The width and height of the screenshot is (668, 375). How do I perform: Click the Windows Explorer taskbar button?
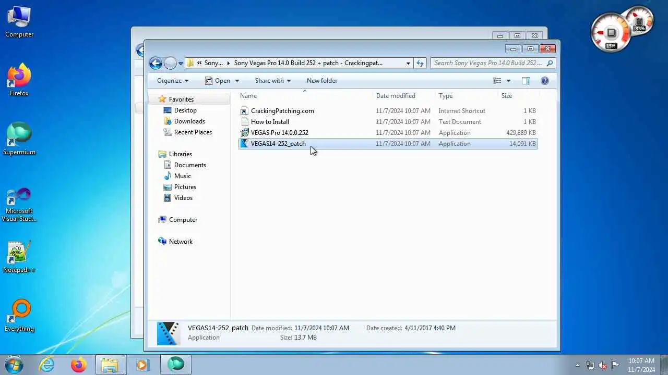pos(110,365)
